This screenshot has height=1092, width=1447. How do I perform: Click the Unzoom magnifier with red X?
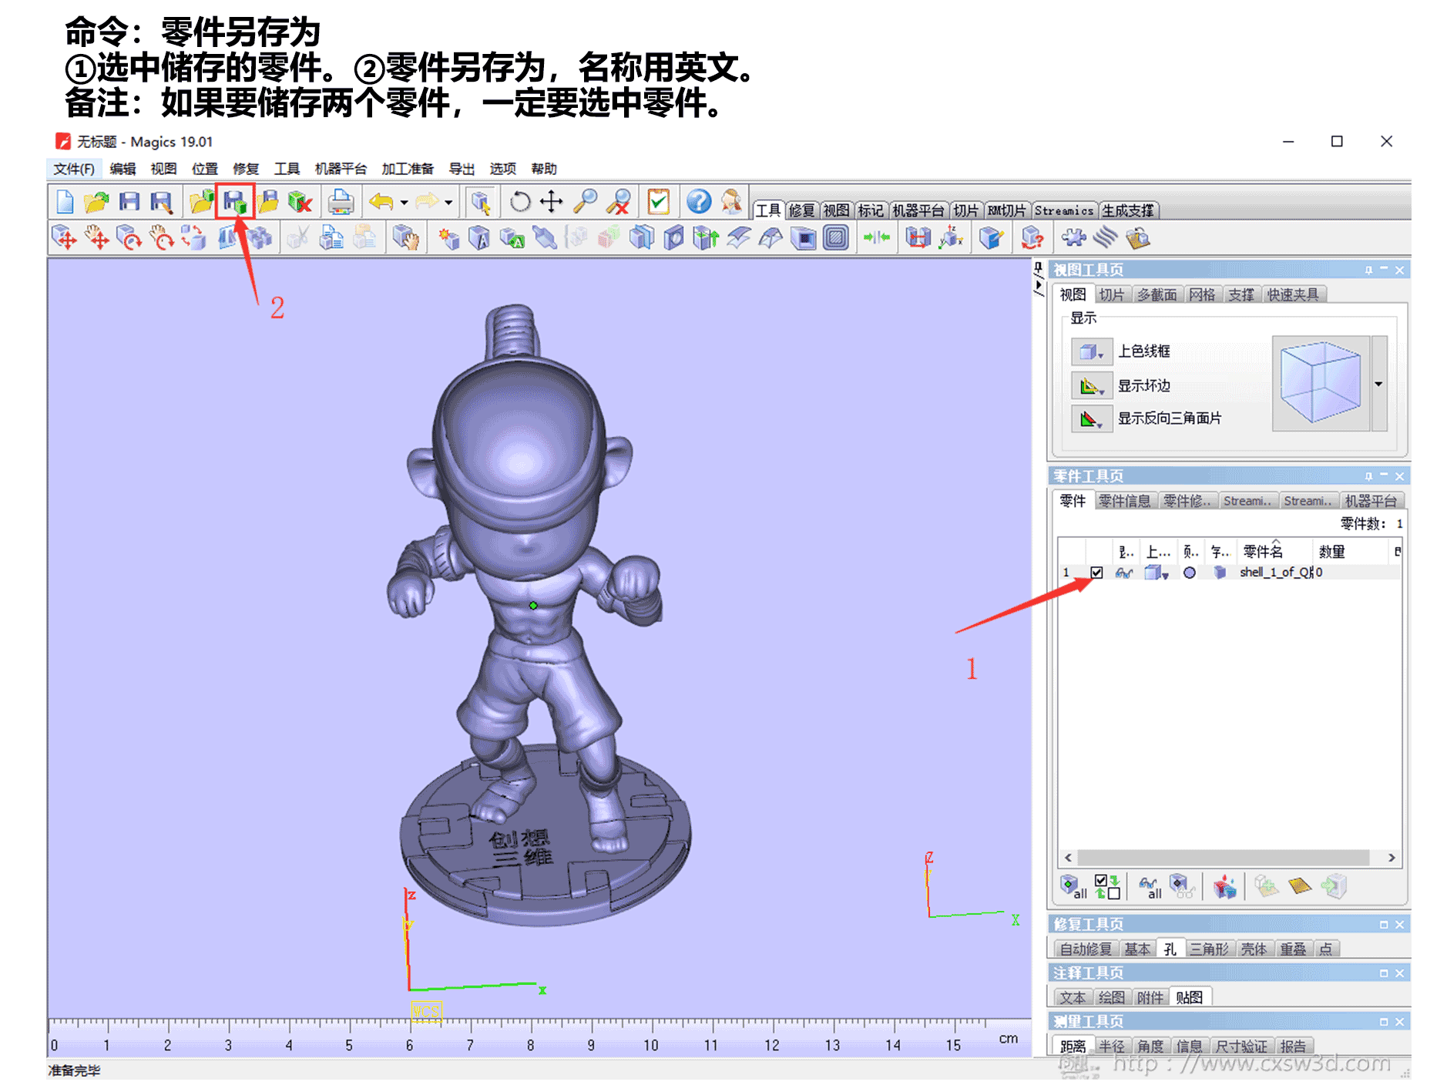[618, 202]
